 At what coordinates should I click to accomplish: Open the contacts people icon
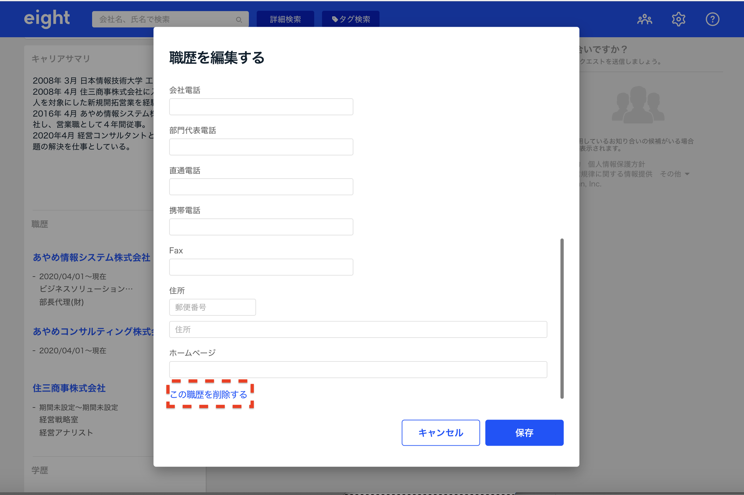click(x=644, y=19)
